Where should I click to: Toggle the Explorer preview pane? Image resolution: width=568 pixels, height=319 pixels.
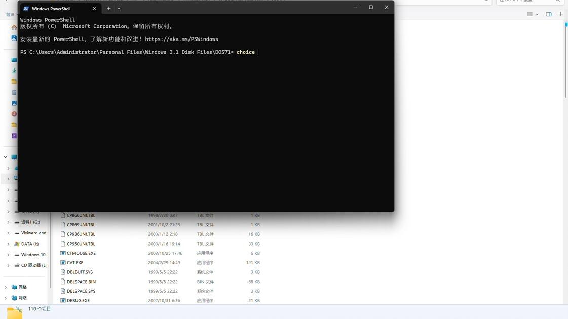click(x=549, y=14)
